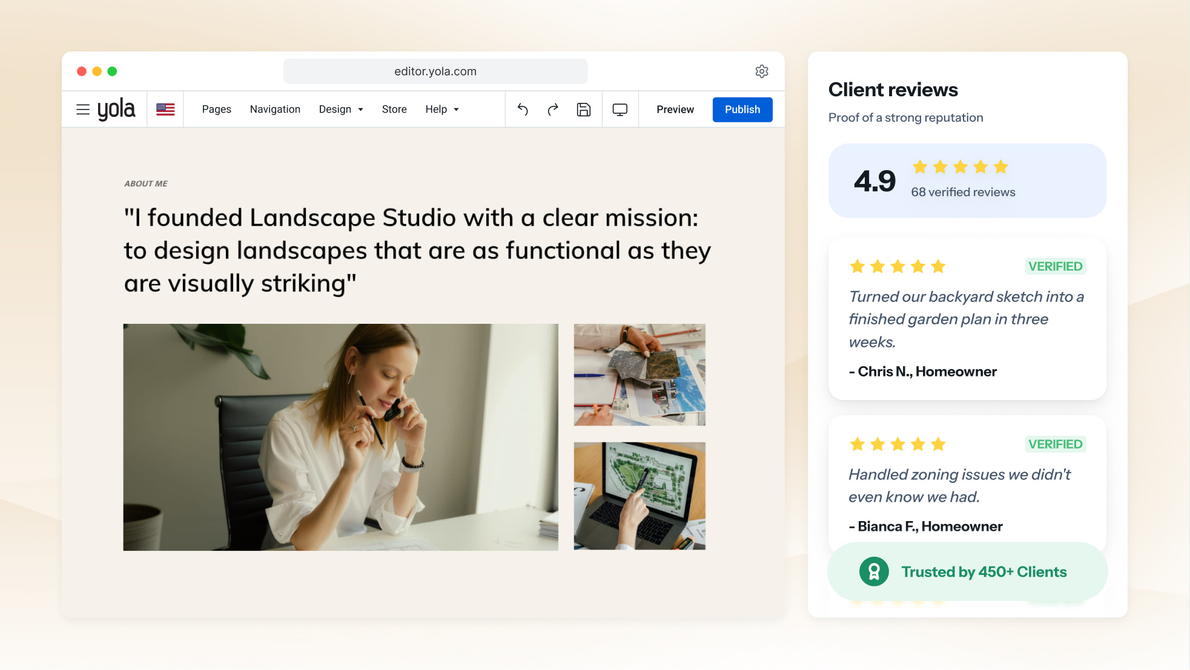Click the editor.yola.com address bar
The image size is (1190, 670).
pos(435,71)
